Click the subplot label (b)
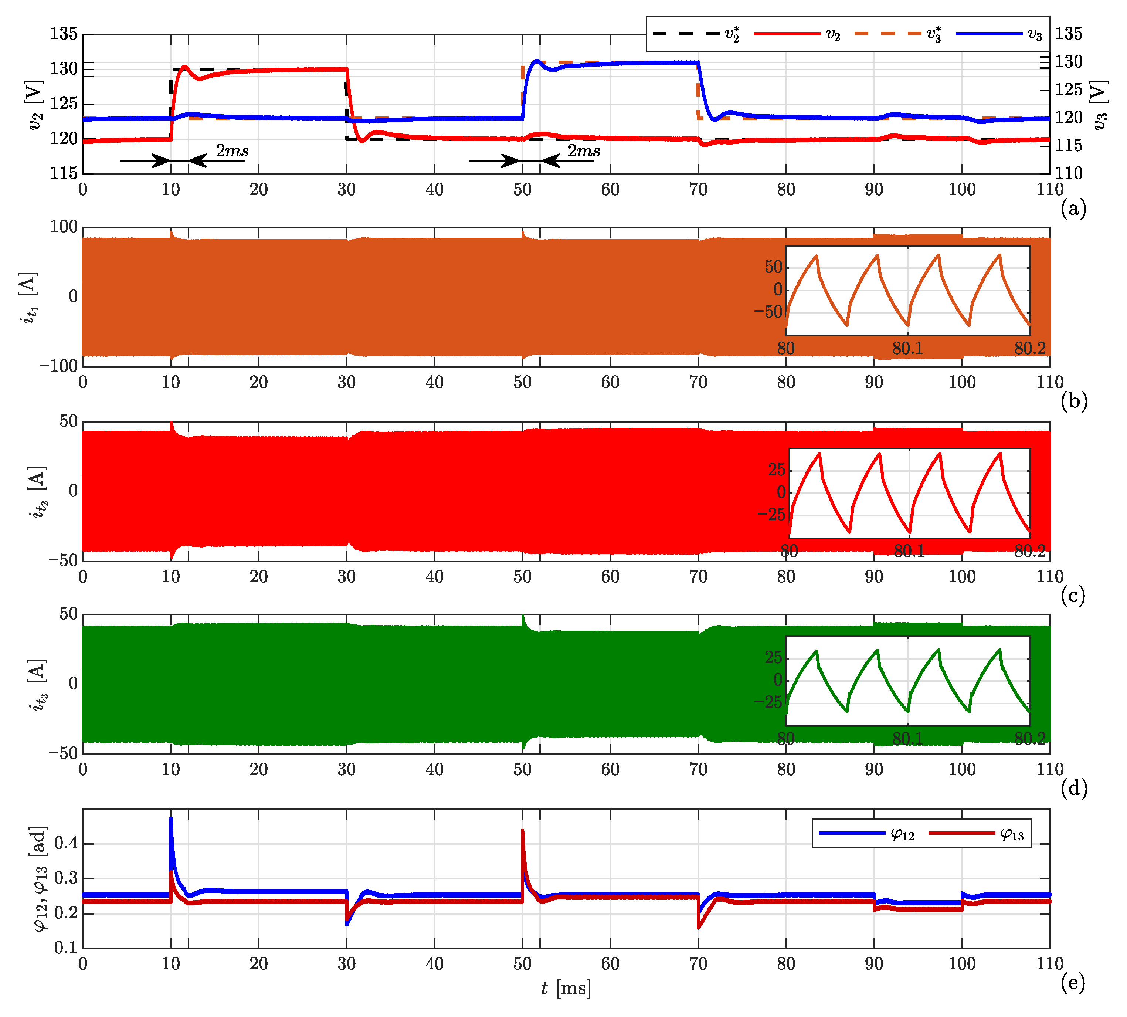Image resolution: width=1127 pixels, height=1017 pixels. point(1073,401)
